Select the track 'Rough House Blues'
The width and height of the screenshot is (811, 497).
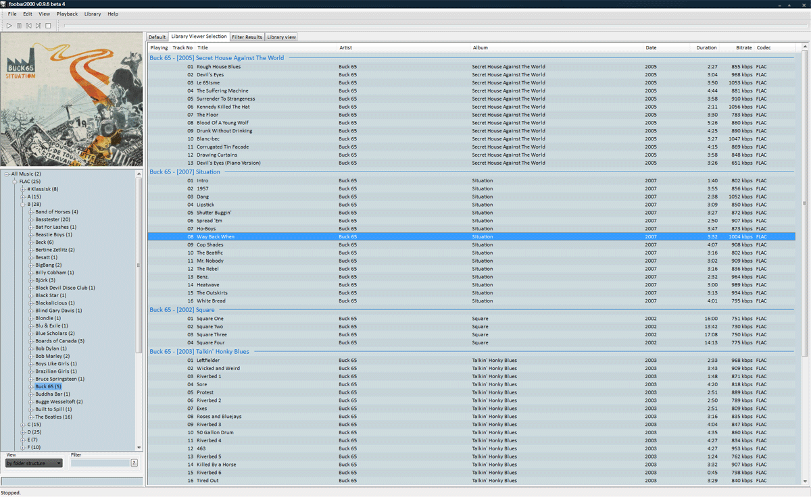[x=472, y=67]
